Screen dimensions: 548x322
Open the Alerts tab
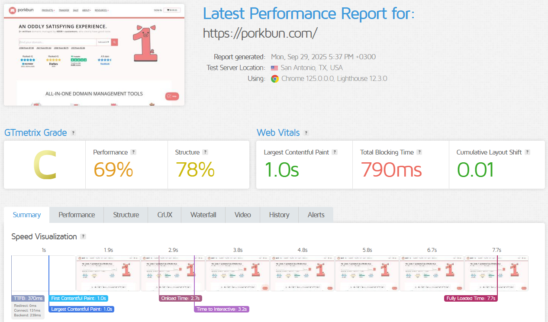pos(316,215)
